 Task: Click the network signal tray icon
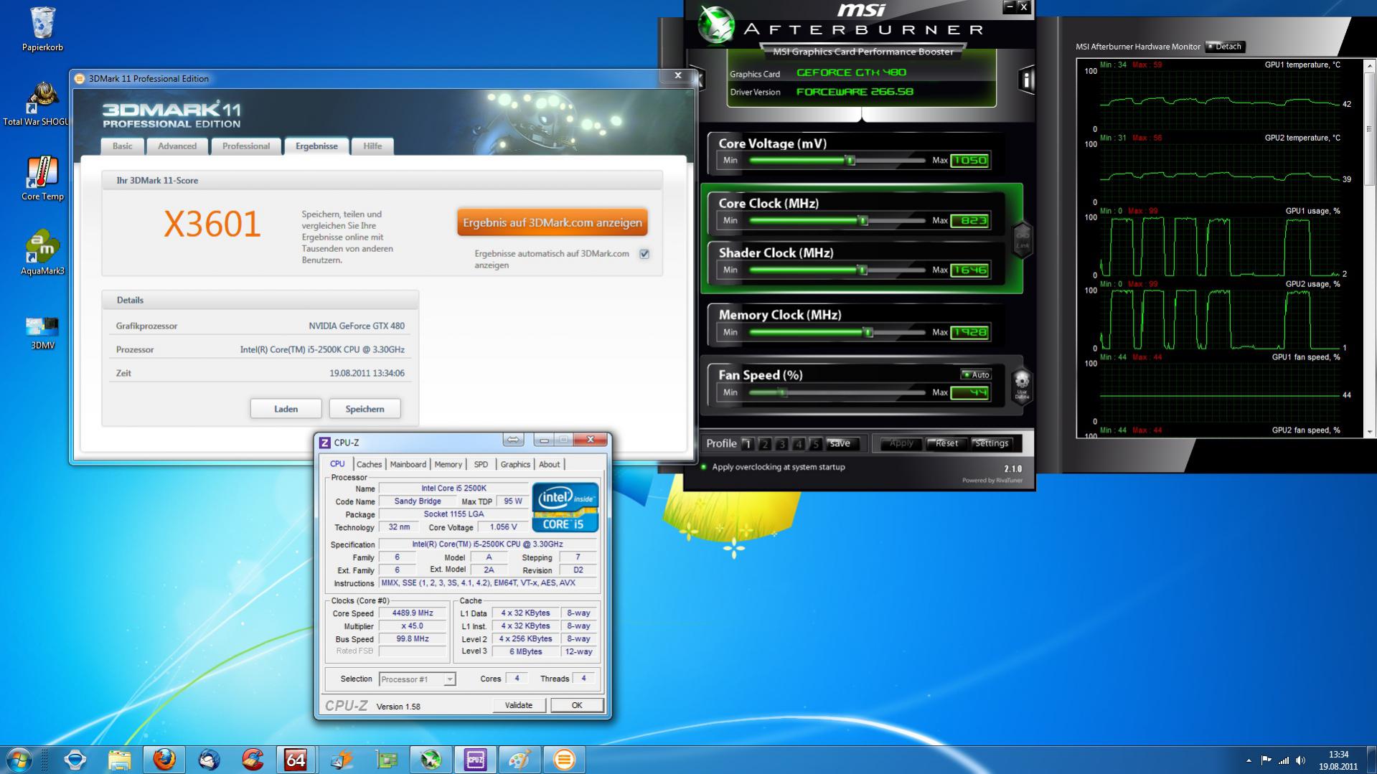coord(1283,760)
